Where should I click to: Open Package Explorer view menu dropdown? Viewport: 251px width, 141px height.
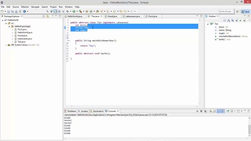52,16
